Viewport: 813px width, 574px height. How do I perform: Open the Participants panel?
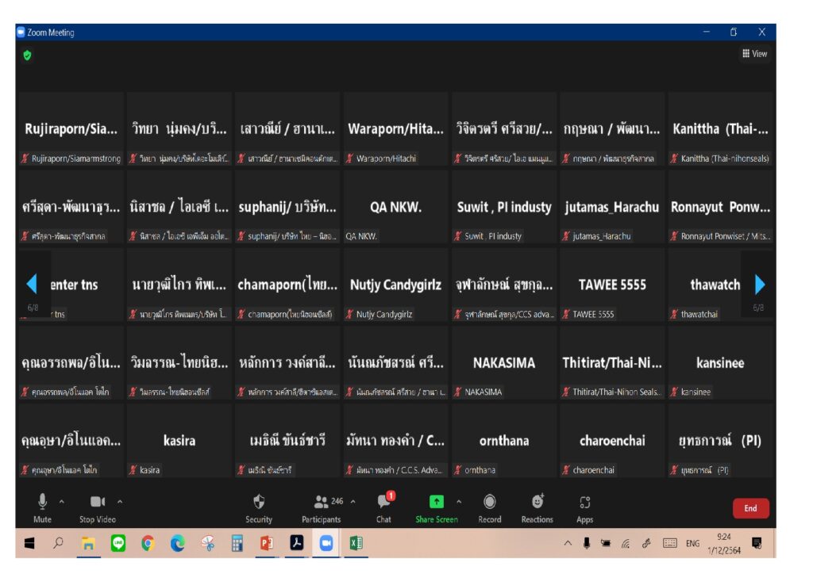point(321,507)
